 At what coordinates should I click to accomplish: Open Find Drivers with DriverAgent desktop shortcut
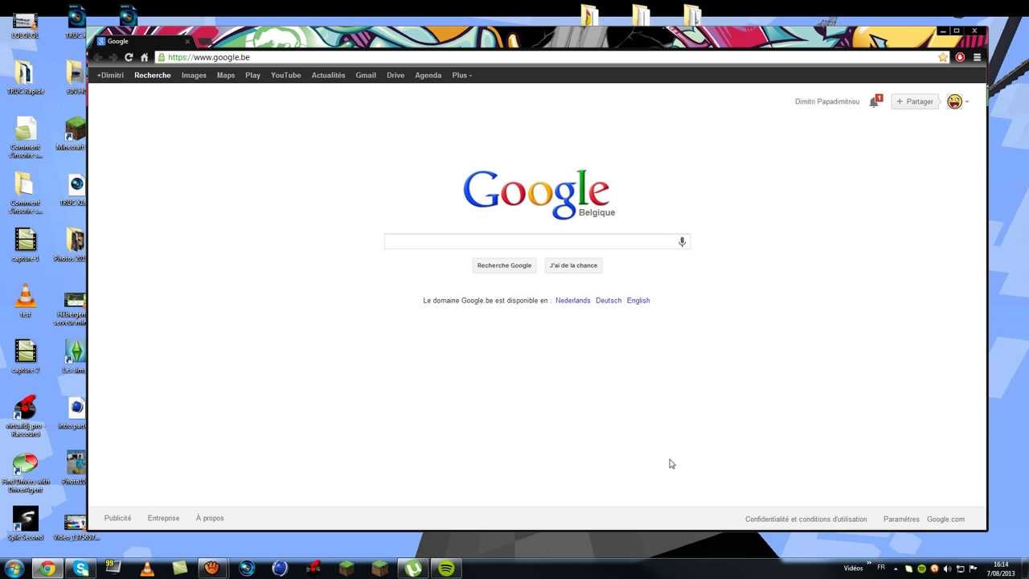coord(26,474)
